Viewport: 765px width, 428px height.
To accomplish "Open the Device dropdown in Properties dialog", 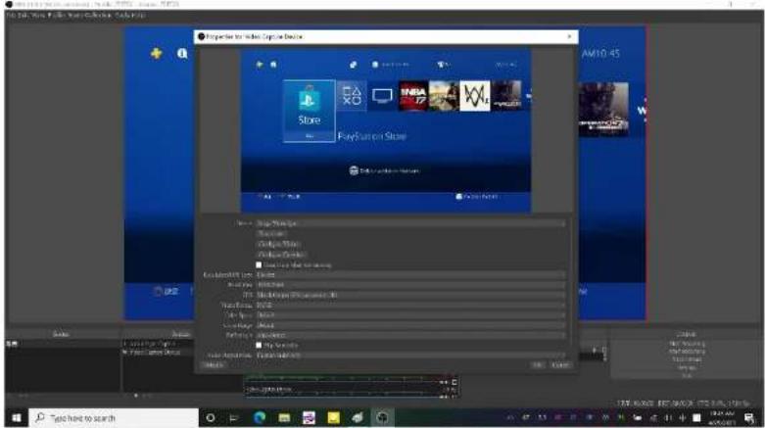I will coord(410,223).
